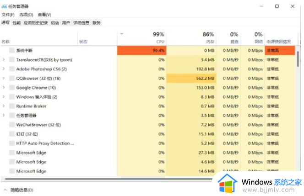304x196 pixels.
Task: Expand the QQBrowser (32 位) (18) group
Action: [x=4, y=78]
